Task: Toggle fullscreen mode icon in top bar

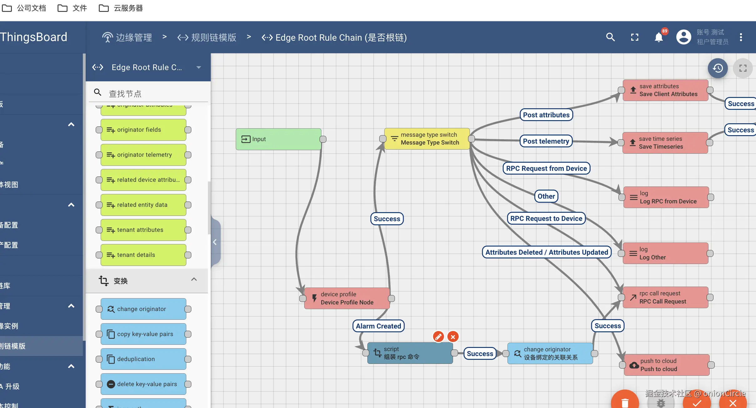Action: tap(634, 37)
